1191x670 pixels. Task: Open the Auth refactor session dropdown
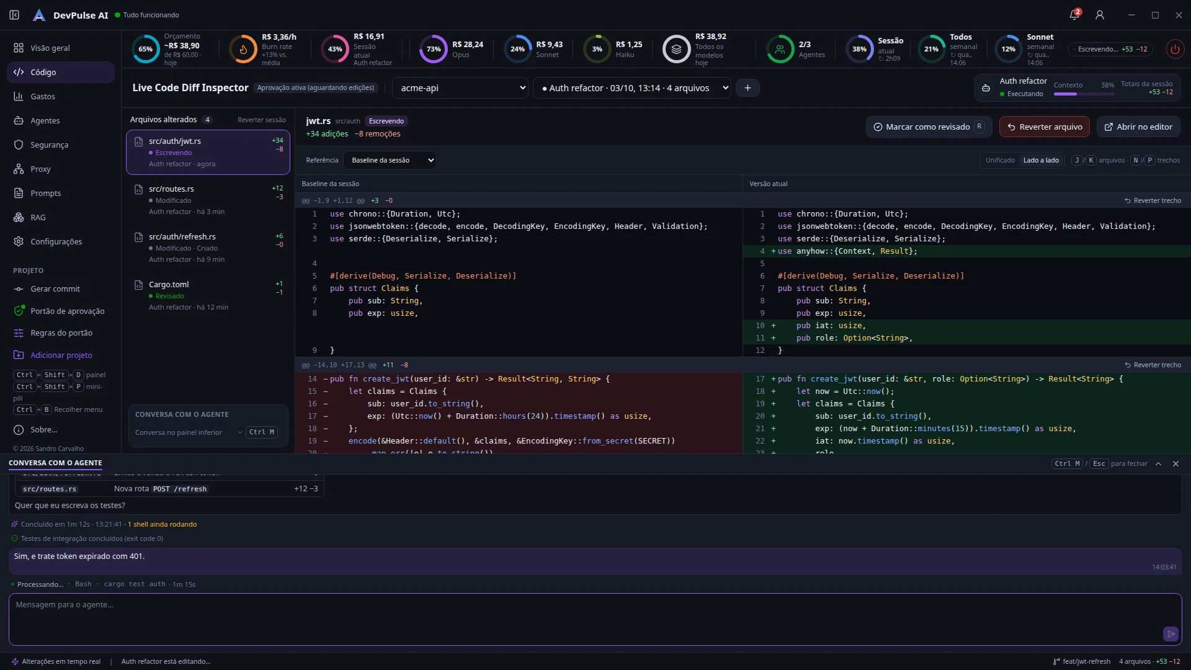pos(632,88)
